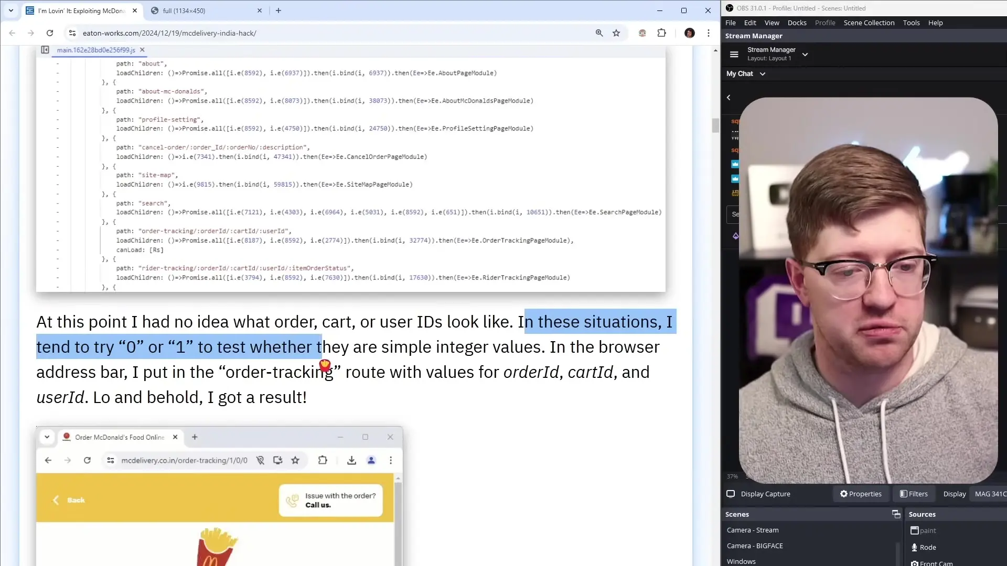The width and height of the screenshot is (1007, 566).
Task: Open the OBS Edit menu
Action: (x=750, y=23)
